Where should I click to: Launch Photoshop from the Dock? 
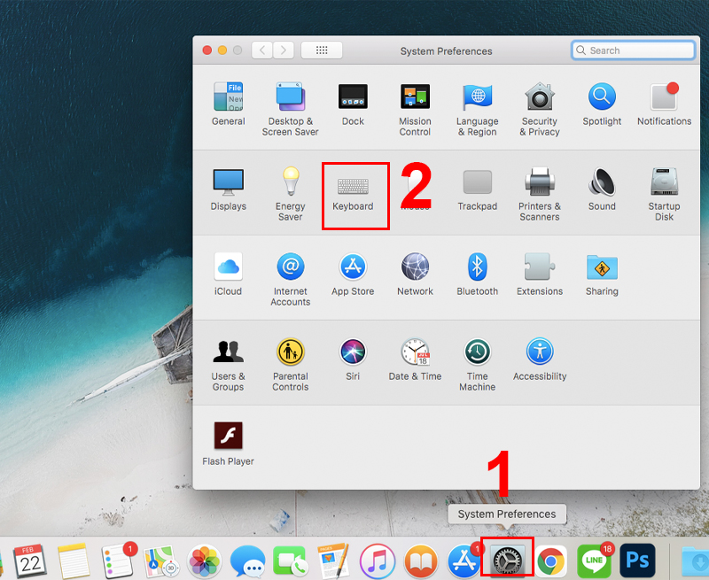click(x=637, y=560)
